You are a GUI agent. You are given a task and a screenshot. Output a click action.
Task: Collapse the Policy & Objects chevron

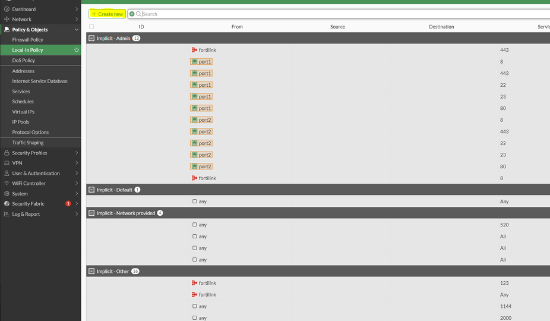(77, 30)
